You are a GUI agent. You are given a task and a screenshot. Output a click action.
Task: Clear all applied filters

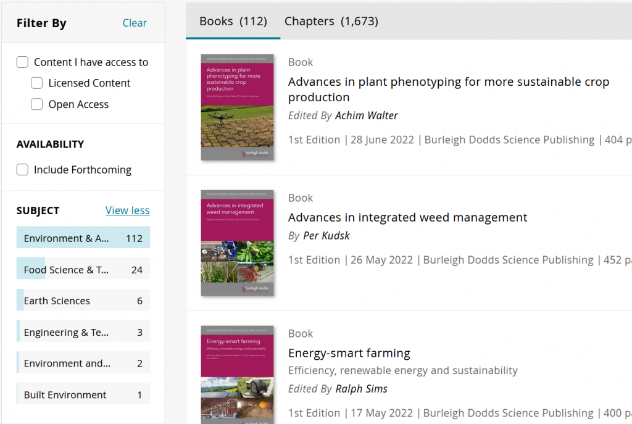click(x=135, y=23)
